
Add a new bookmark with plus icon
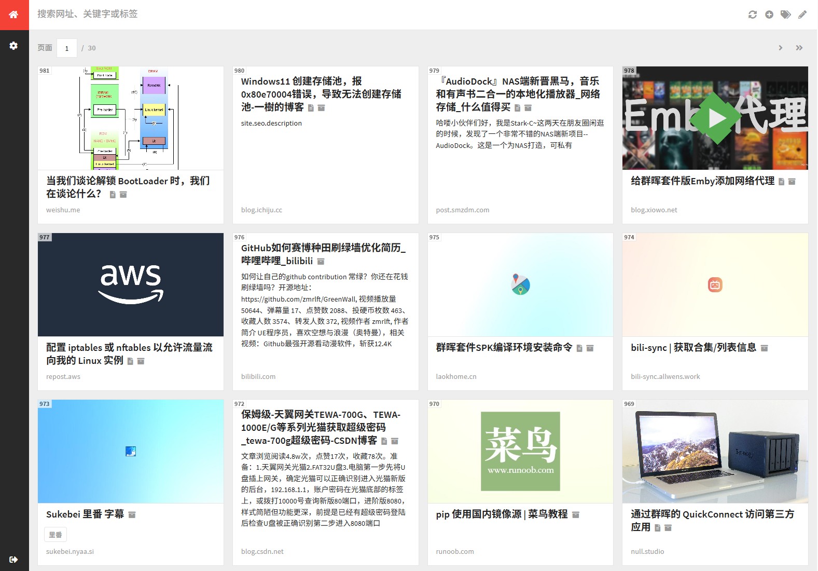coord(769,15)
